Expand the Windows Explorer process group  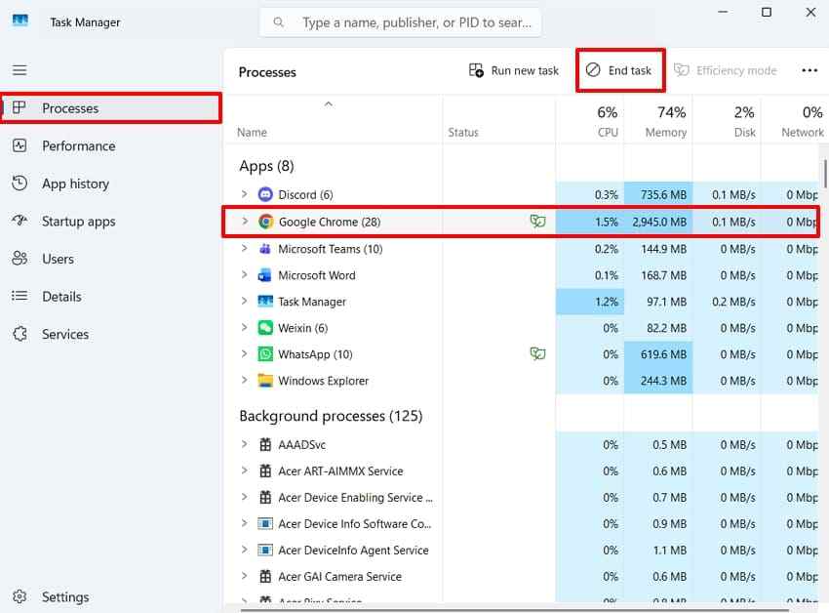tap(244, 380)
